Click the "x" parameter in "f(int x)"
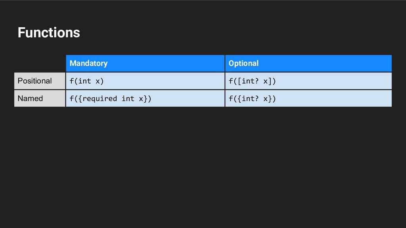Viewport: 406px width, 228px height. (x=98, y=81)
